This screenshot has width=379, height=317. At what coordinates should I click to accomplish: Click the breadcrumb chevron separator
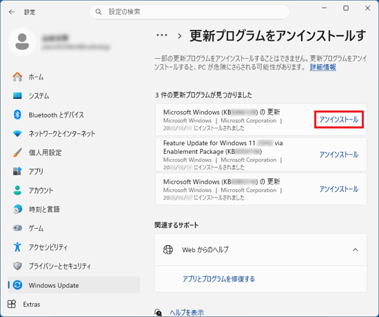[179, 36]
